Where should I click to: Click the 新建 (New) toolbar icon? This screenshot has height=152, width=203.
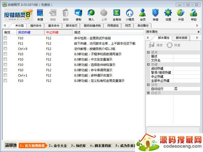click(x=40, y=15)
